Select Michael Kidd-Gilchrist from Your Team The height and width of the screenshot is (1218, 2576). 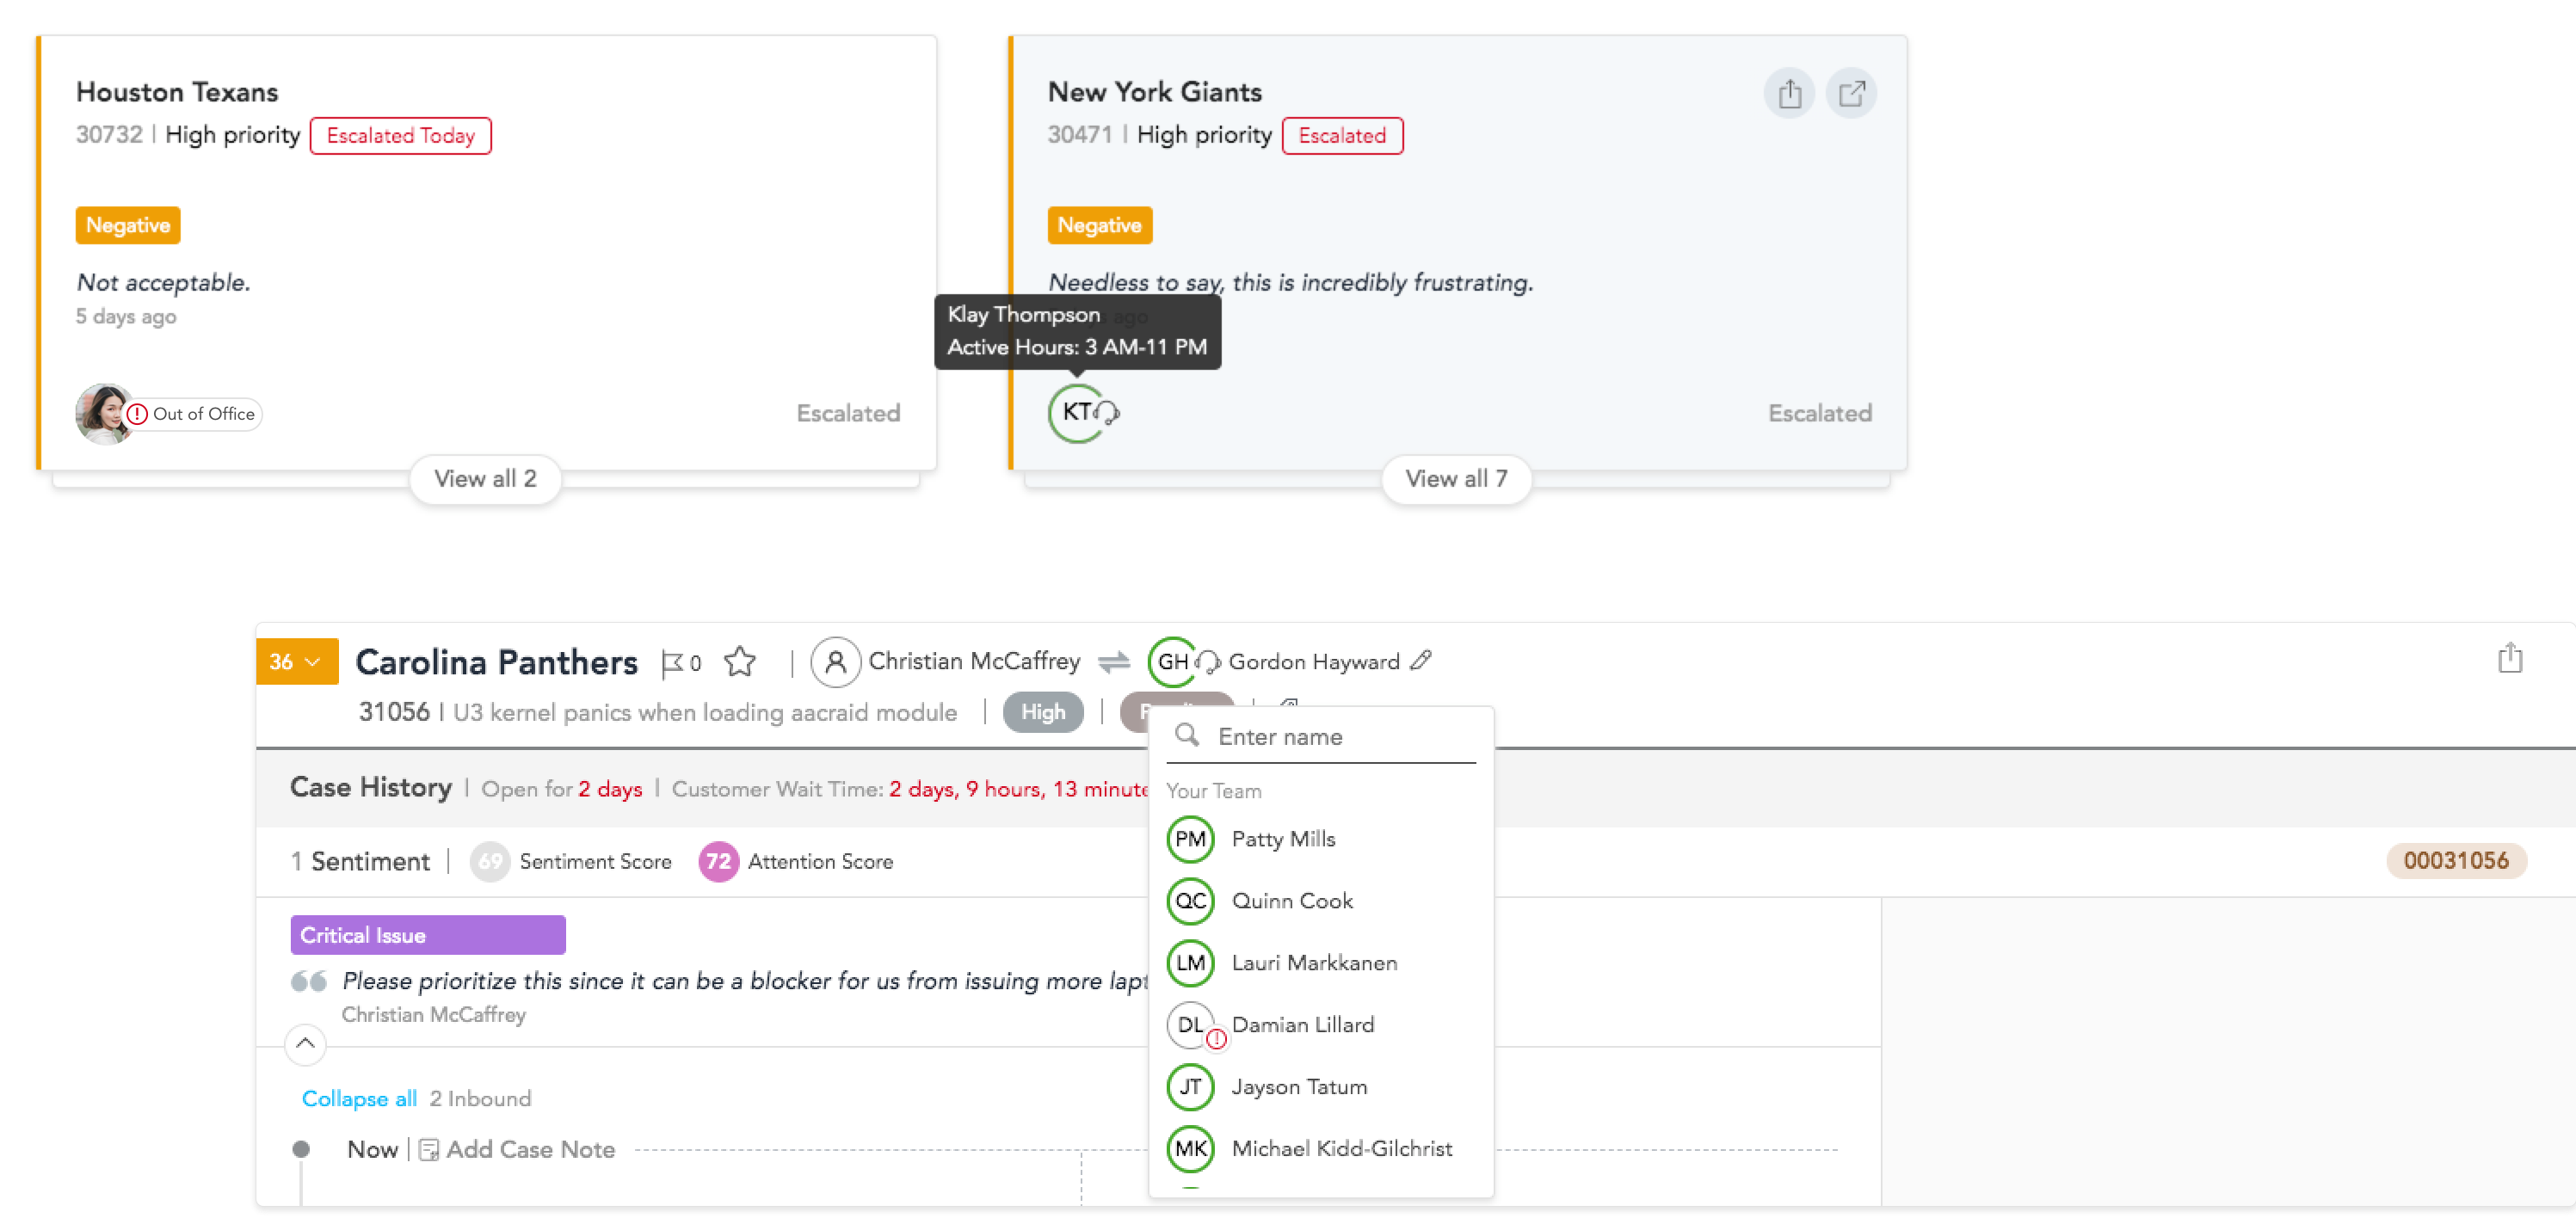click(x=1320, y=1149)
